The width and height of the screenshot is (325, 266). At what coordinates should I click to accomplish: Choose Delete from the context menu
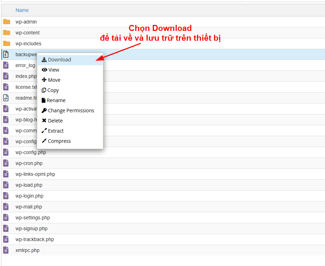[x=70, y=121]
